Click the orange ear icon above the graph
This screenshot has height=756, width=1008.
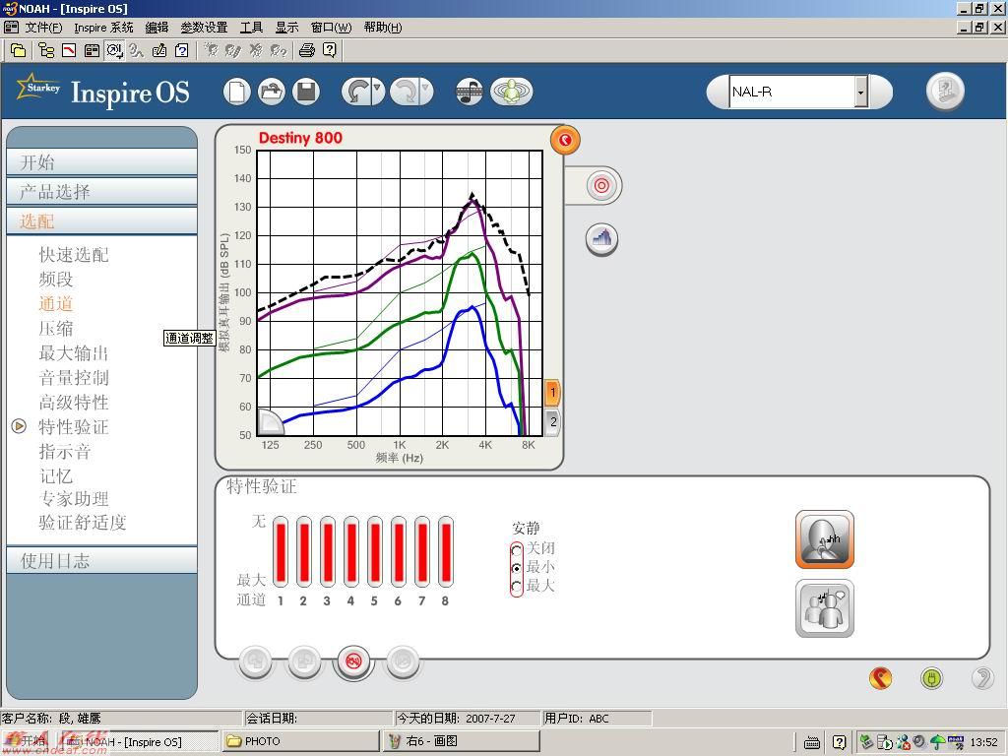pos(565,140)
